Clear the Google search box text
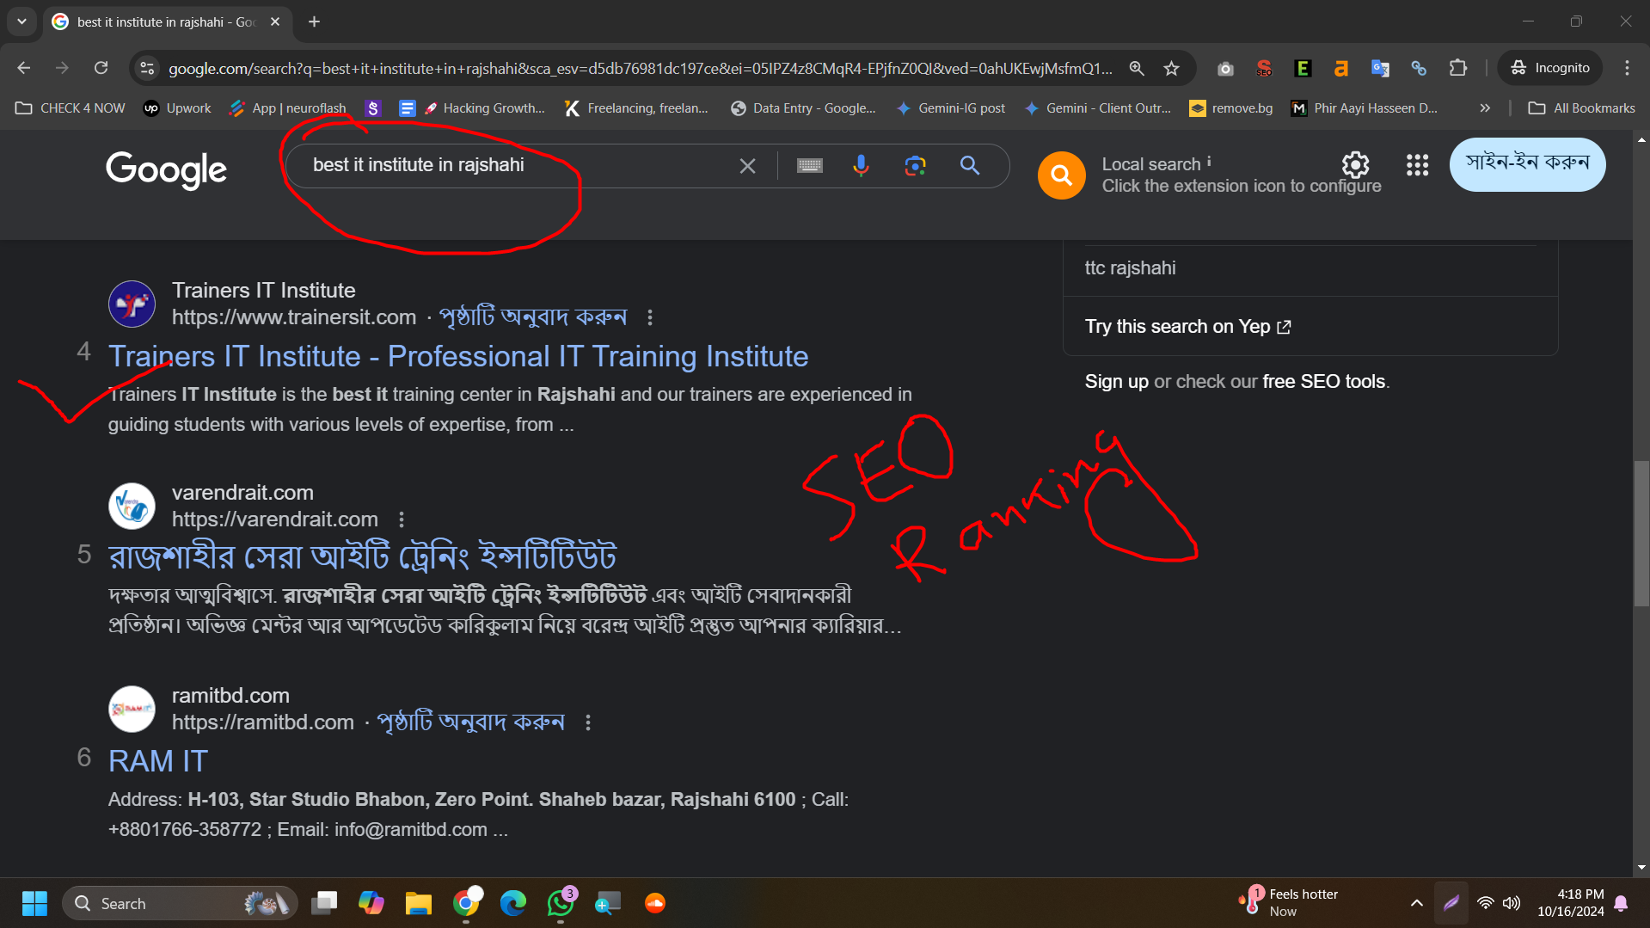The height and width of the screenshot is (928, 1650). click(747, 166)
